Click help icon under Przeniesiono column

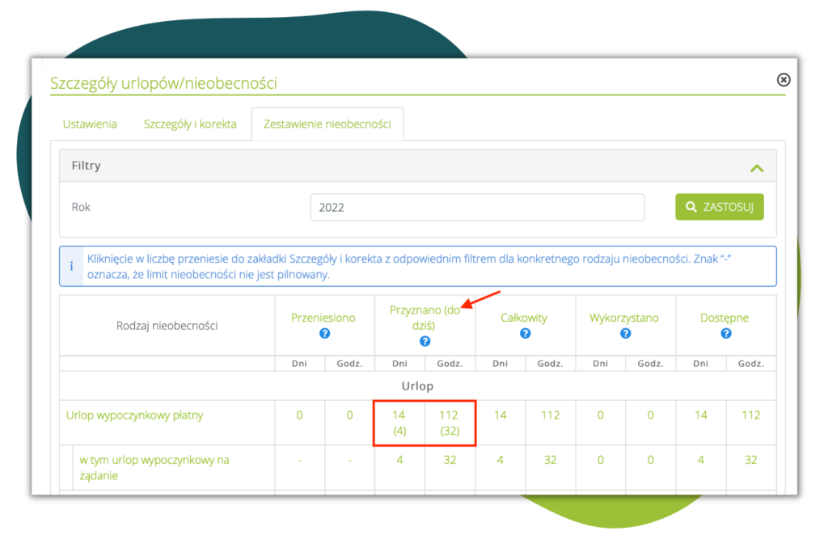pyautogui.click(x=324, y=333)
